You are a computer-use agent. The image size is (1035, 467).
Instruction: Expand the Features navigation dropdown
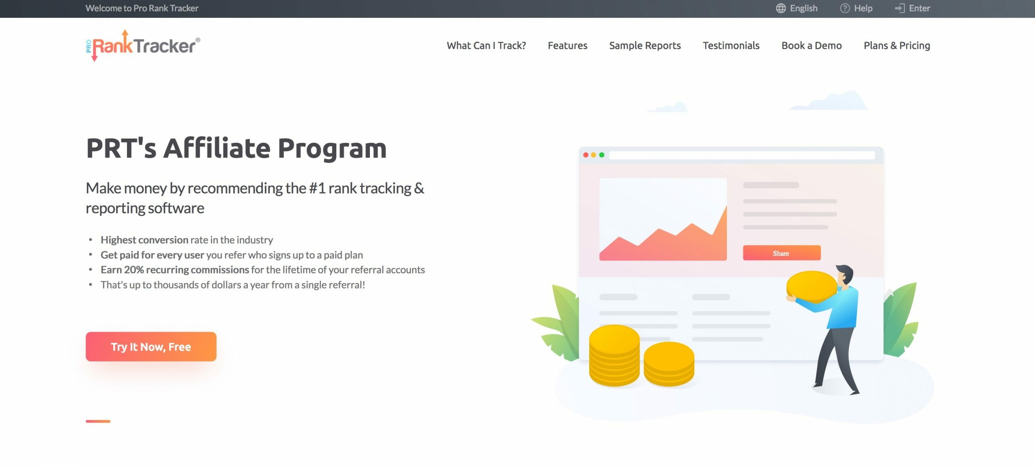(x=567, y=45)
